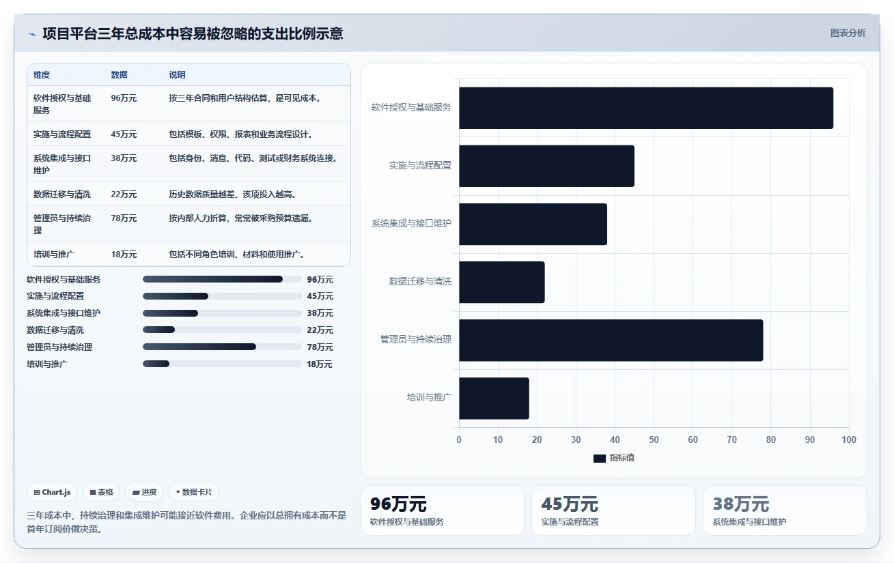Click the title icon next to 项目平台三年总成本
This screenshot has height=563, width=894.
point(32,34)
